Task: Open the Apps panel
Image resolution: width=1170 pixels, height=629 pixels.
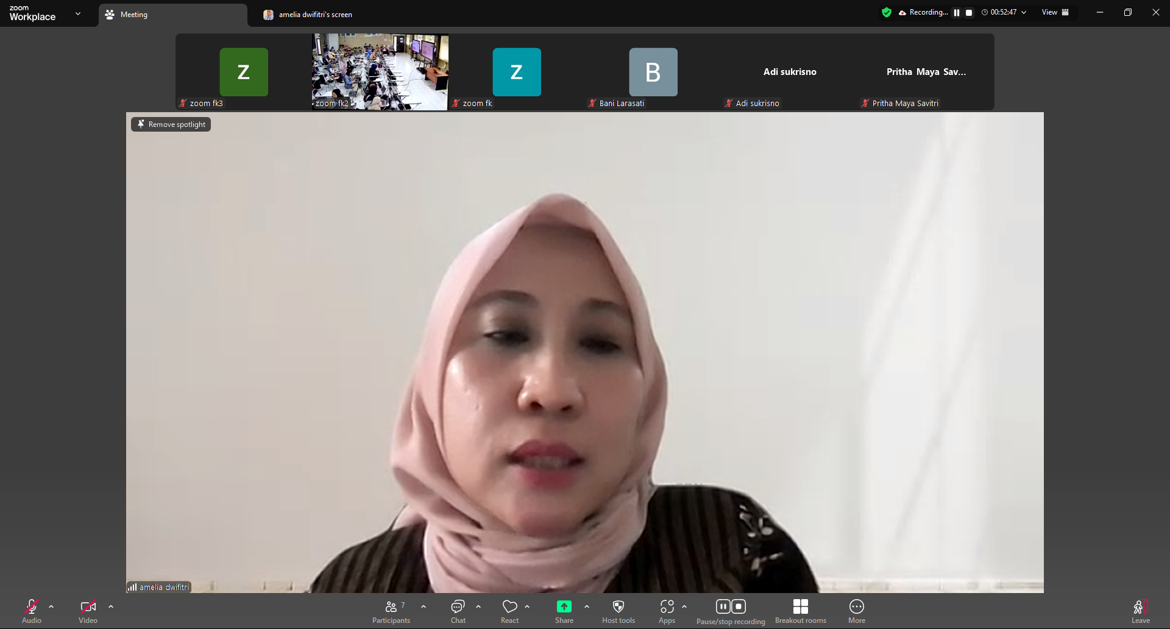Action: click(x=667, y=611)
